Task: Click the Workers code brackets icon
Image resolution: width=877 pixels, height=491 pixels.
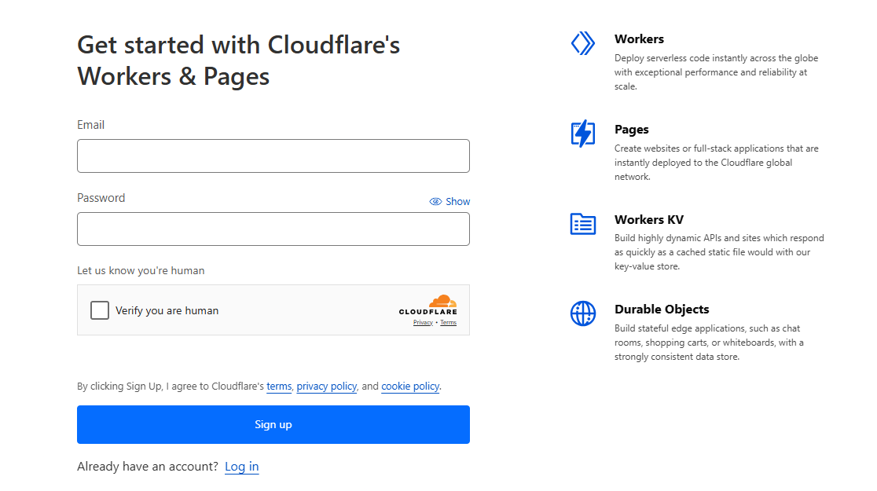Action: pos(583,43)
